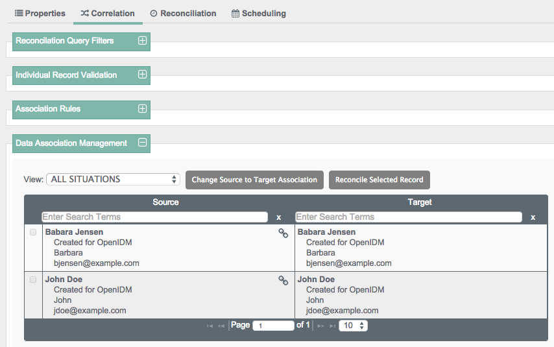Viewport: 554px width, 347px height.
Task: Open the ALL SITUATIONS view dropdown
Action: (113, 179)
